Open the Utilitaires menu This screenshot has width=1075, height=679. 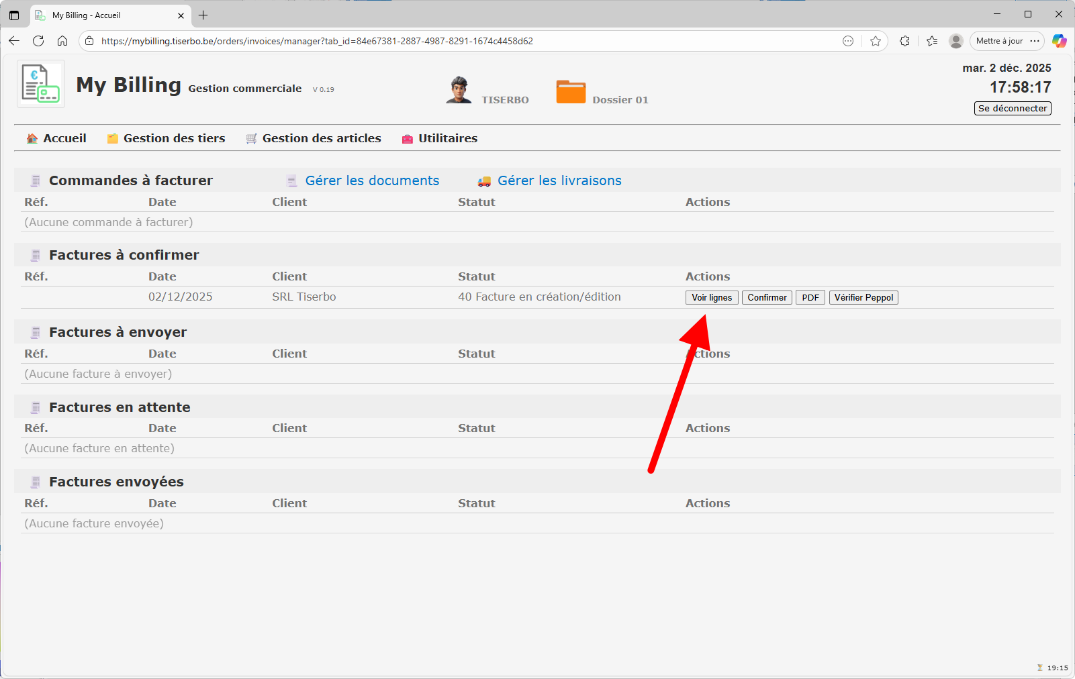(x=447, y=138)
